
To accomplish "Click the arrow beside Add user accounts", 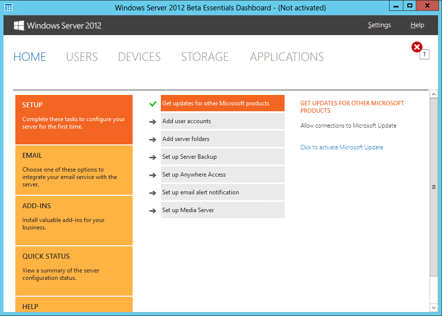I will (153, 122).
